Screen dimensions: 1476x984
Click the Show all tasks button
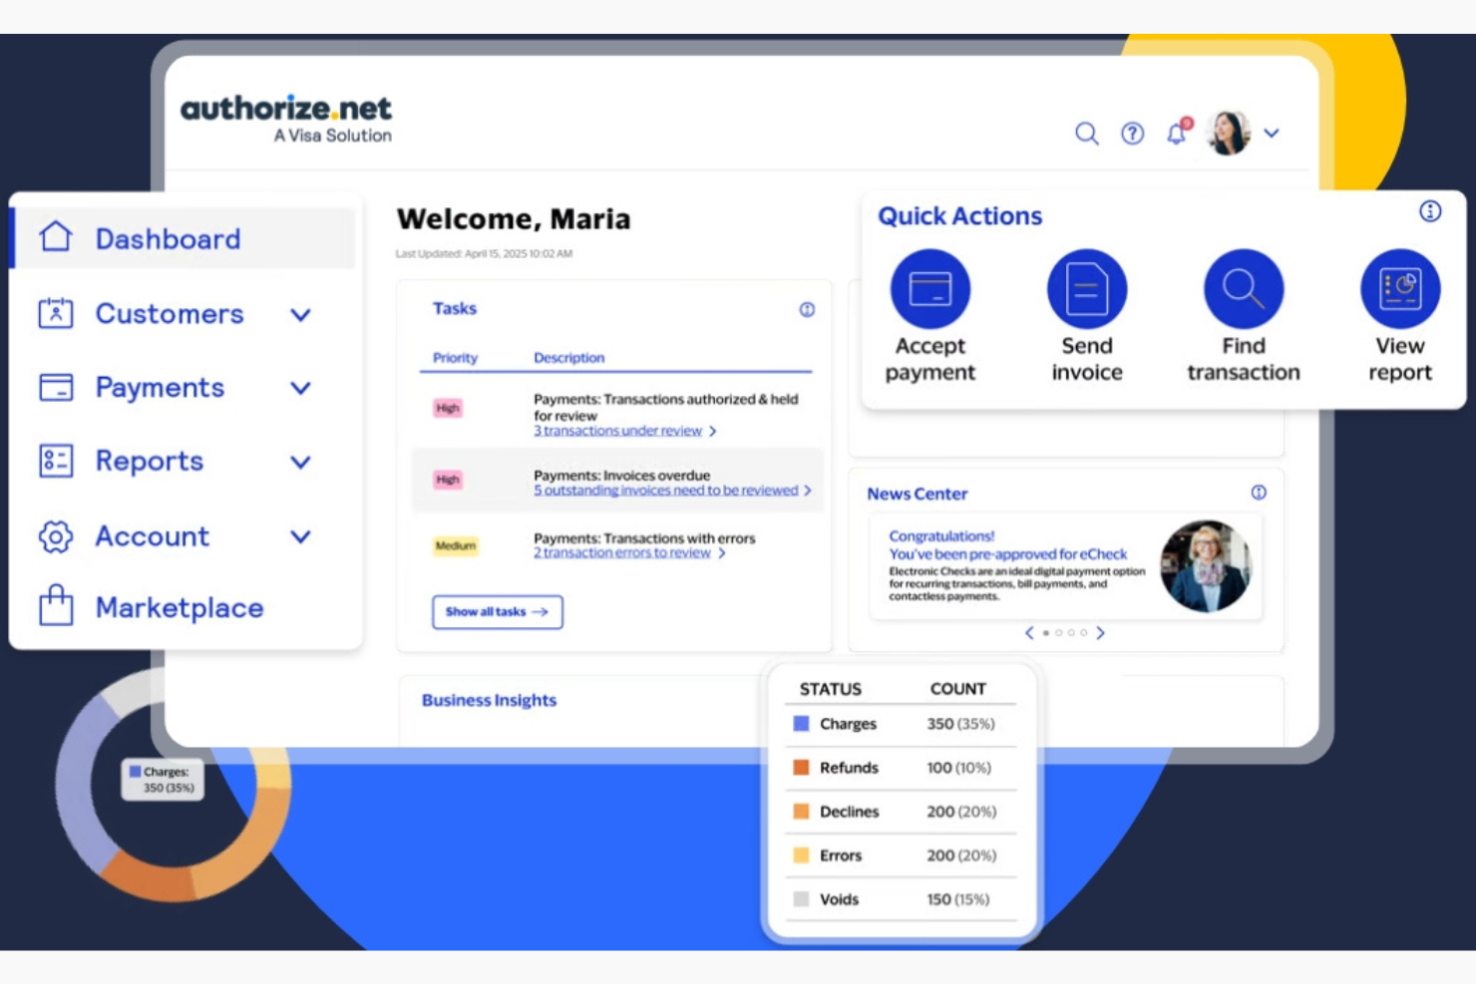(498, 612)
